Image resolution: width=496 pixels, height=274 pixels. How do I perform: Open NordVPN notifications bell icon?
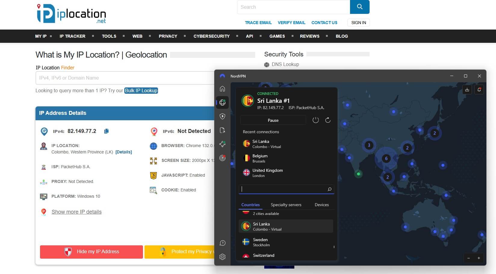tap(479, 90)
